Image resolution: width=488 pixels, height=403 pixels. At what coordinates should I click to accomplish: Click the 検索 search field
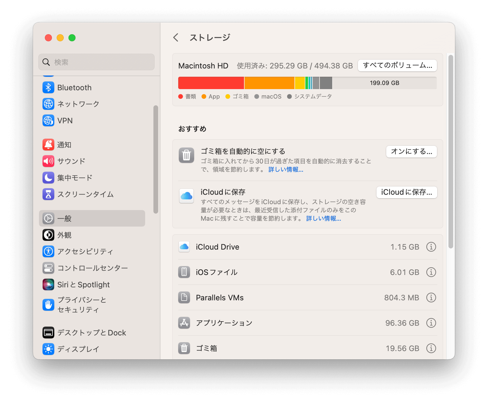tap(96, 62)
